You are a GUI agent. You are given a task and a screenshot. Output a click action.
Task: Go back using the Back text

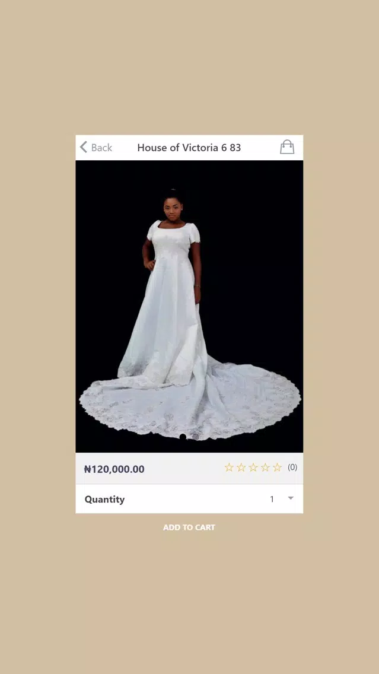[102, 147]
